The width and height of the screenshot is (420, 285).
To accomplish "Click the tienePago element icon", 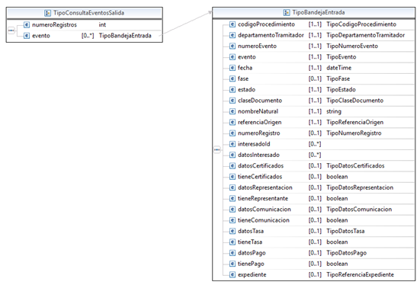I will tap(232, 264).
